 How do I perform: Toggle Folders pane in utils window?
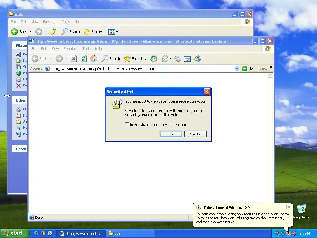click(x=93, y=32)
